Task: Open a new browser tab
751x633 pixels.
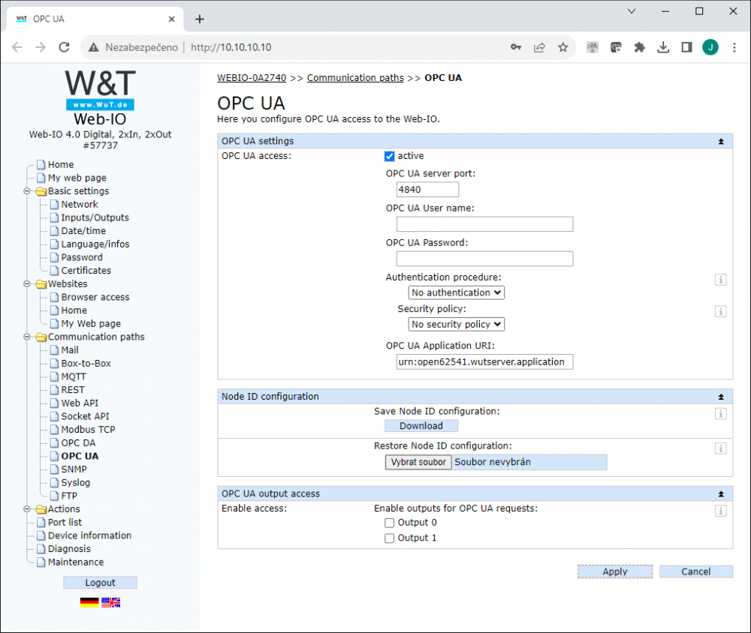Action: tap(200, 19)
